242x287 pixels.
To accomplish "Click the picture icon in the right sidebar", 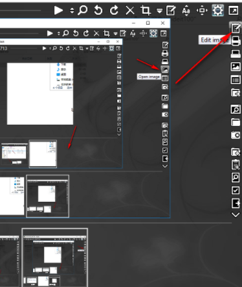I will click(x=236, y=67).
